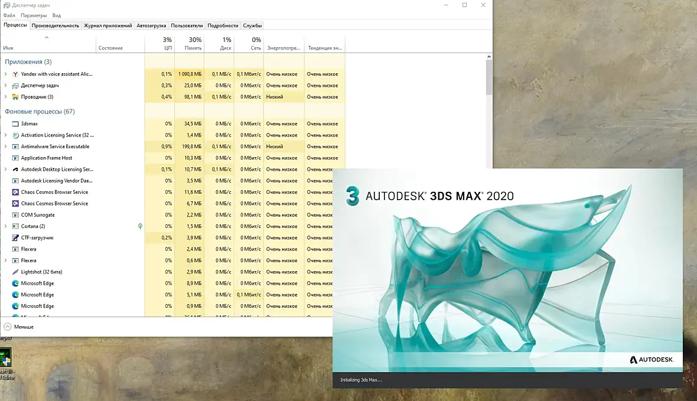Expand the Yandex process group
697x401 pixels.
tap(6, 74)
